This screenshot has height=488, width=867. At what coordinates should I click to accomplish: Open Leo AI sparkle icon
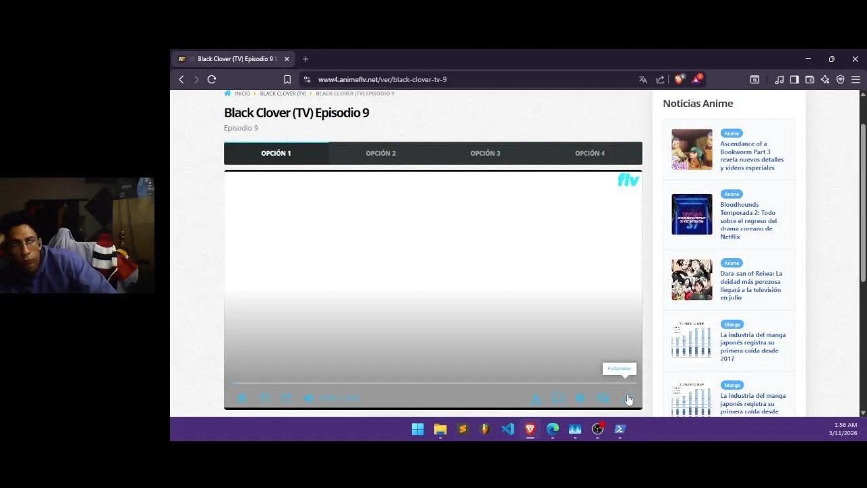tap(825, 79)
